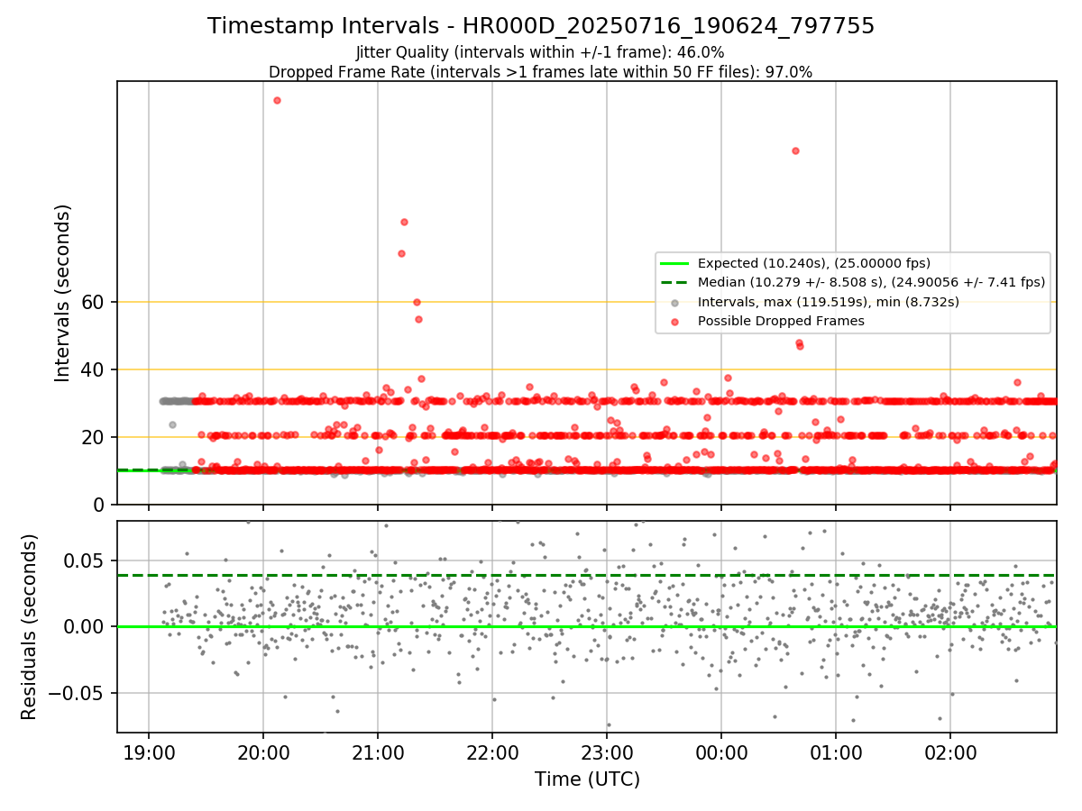Click the Residuals (seconds) axis label
The image size is (1082, 811).
click(29, 626)
